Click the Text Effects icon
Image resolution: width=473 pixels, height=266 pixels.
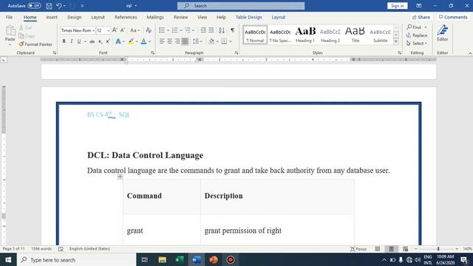(118, 41)
